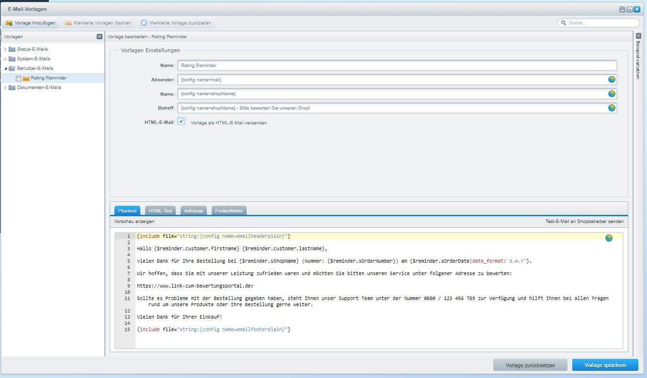Expand the Dokumenten-E-Mails tree node
This screenshot has height=378, width=647.
(6, 88)
